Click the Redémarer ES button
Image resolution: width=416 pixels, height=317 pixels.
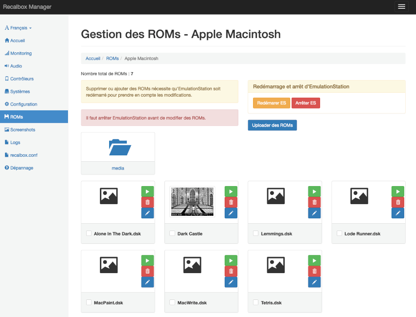272,103
